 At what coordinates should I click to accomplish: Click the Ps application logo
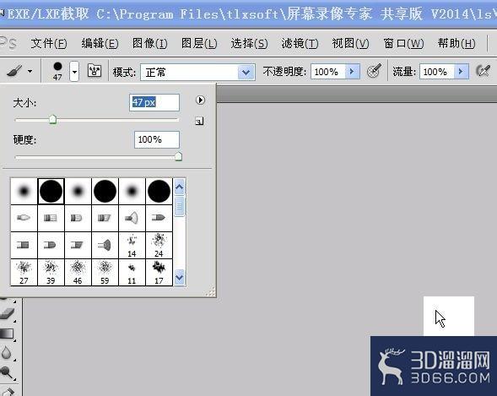8,43
